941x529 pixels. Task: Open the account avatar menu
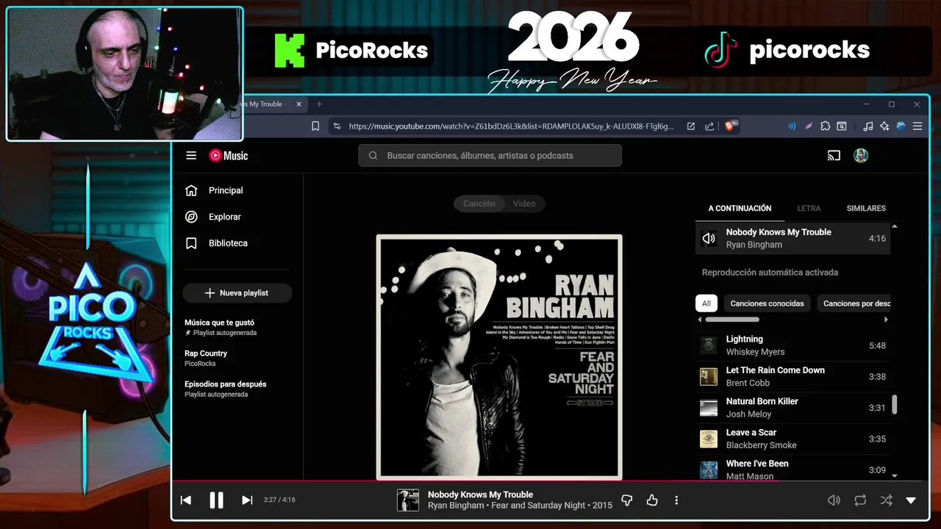tap(861, 156)
